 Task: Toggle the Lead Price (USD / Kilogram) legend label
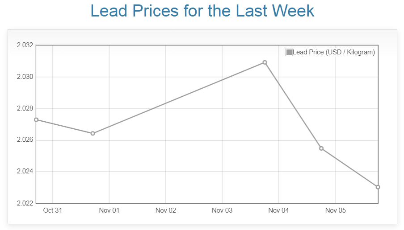click(x=333, y=53)
